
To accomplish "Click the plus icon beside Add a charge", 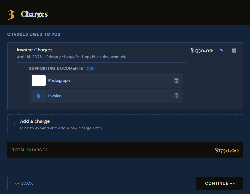I will coord(14,124).
